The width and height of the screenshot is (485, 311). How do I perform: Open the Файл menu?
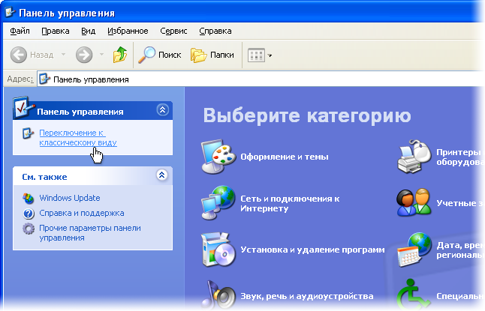pos(20,31)
